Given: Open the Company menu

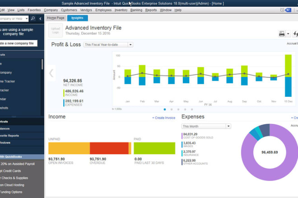Looking at the screenshot, I should (51, 10).
